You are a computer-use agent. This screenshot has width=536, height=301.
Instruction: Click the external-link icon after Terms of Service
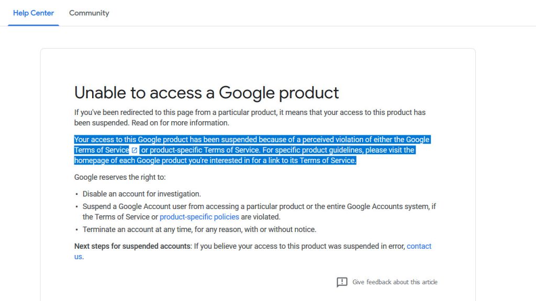click(135, 150)
